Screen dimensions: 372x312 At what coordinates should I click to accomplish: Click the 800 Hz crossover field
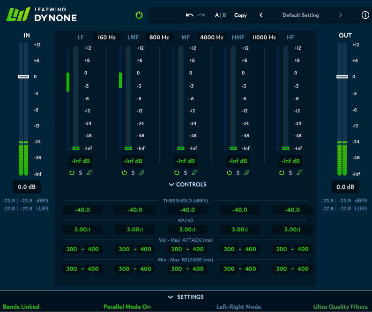(159, 37)
